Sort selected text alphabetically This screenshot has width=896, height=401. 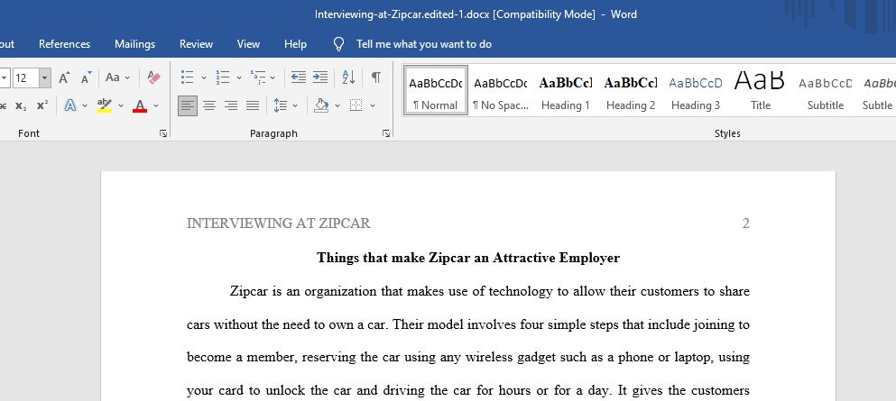pyautogui.click(x=348, y=77)
